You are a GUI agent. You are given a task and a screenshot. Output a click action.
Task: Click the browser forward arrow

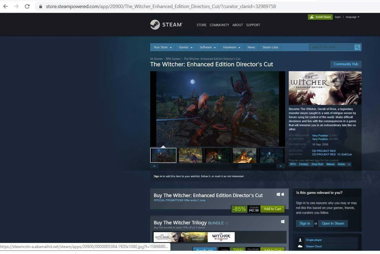16,6
